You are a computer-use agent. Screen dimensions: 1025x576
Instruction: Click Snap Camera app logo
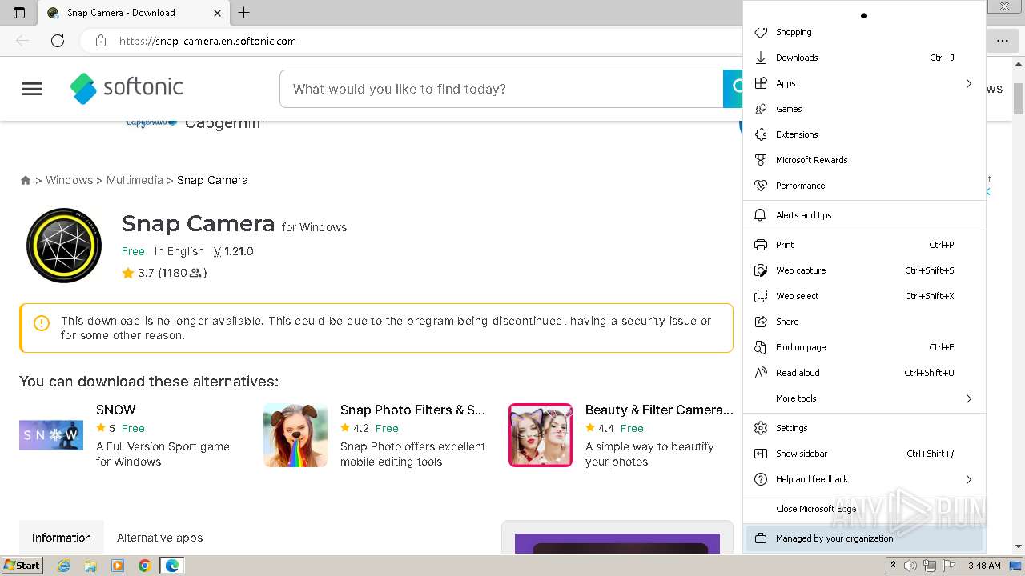(x=64, y=246)
